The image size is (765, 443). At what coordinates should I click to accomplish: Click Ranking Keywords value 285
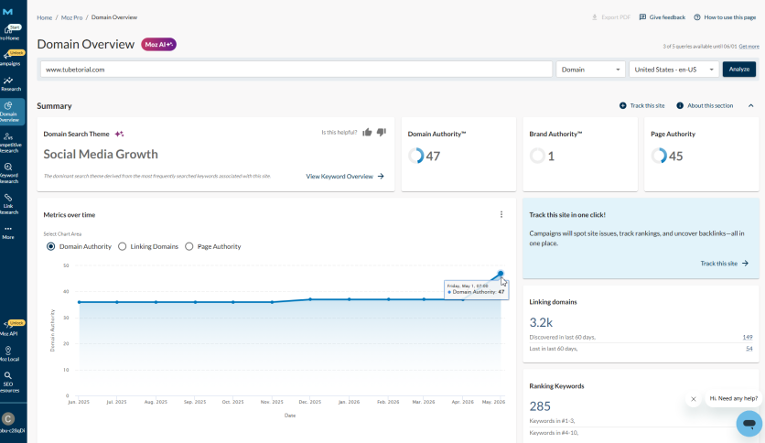540,406
